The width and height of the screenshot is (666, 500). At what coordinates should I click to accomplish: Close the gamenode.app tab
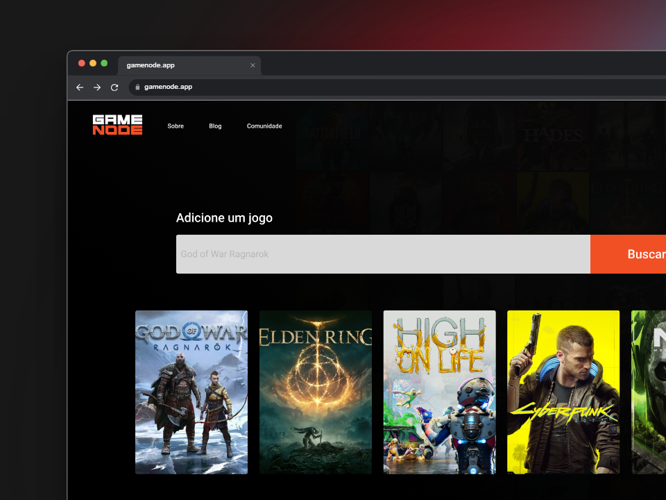[x=253, y=65]
